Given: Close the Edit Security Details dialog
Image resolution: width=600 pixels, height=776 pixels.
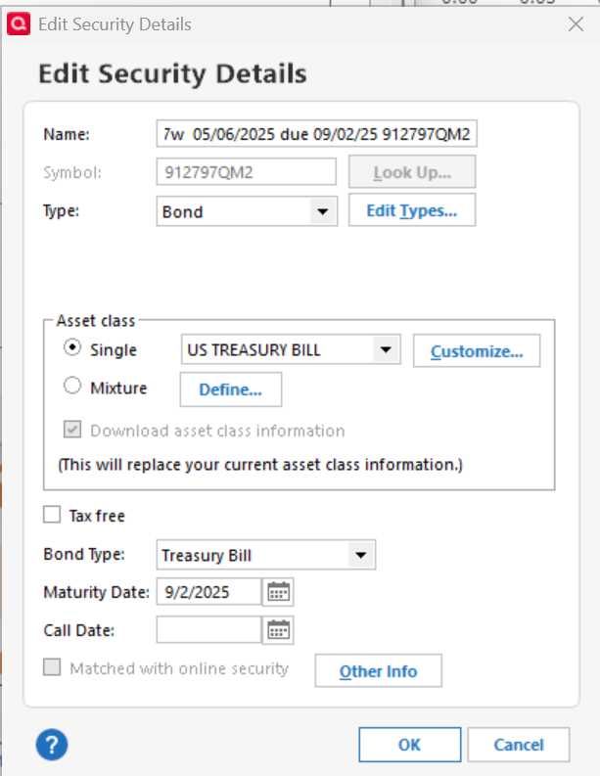Looking at the screenshot, I should [x=576, y=23].
